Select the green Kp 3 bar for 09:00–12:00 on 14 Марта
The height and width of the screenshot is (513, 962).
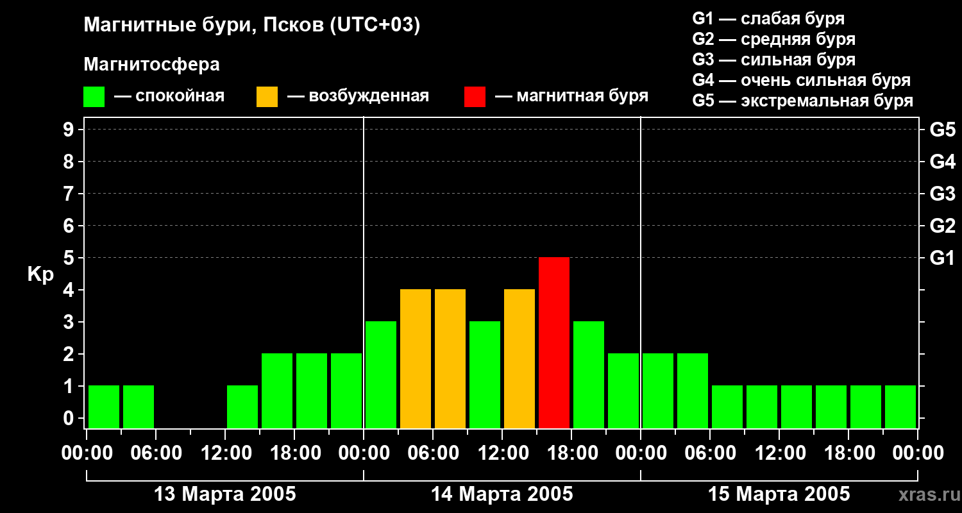click(485, 374)
